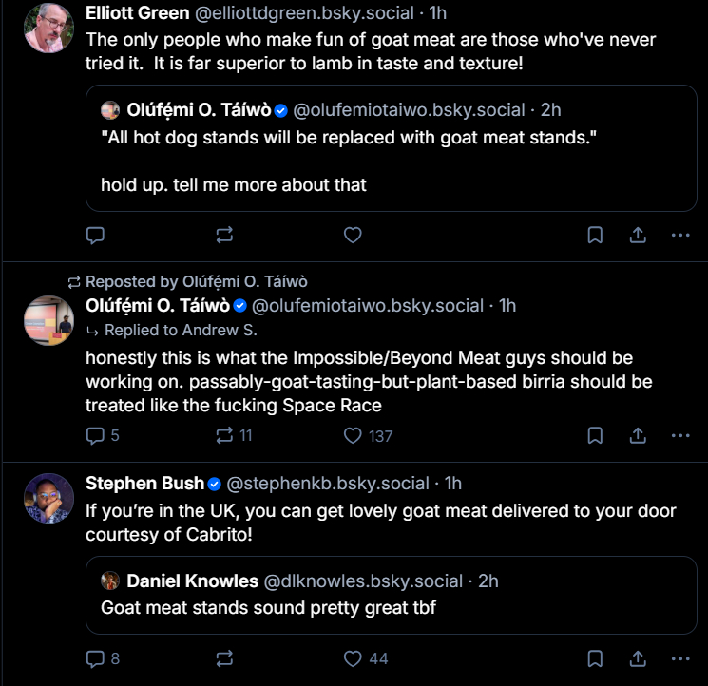Open more options on Olúfẹ́mi's birria post
Image resolution: width=708 pixels, height=686 pixels.
(x=680, y=435)
